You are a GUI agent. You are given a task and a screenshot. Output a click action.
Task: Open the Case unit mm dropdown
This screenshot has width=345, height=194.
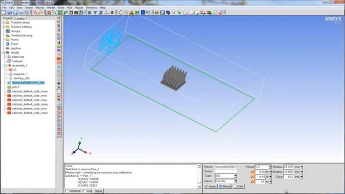(301, 177)
